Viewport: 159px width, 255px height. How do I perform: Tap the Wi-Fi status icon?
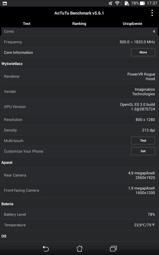coord(118,3)
